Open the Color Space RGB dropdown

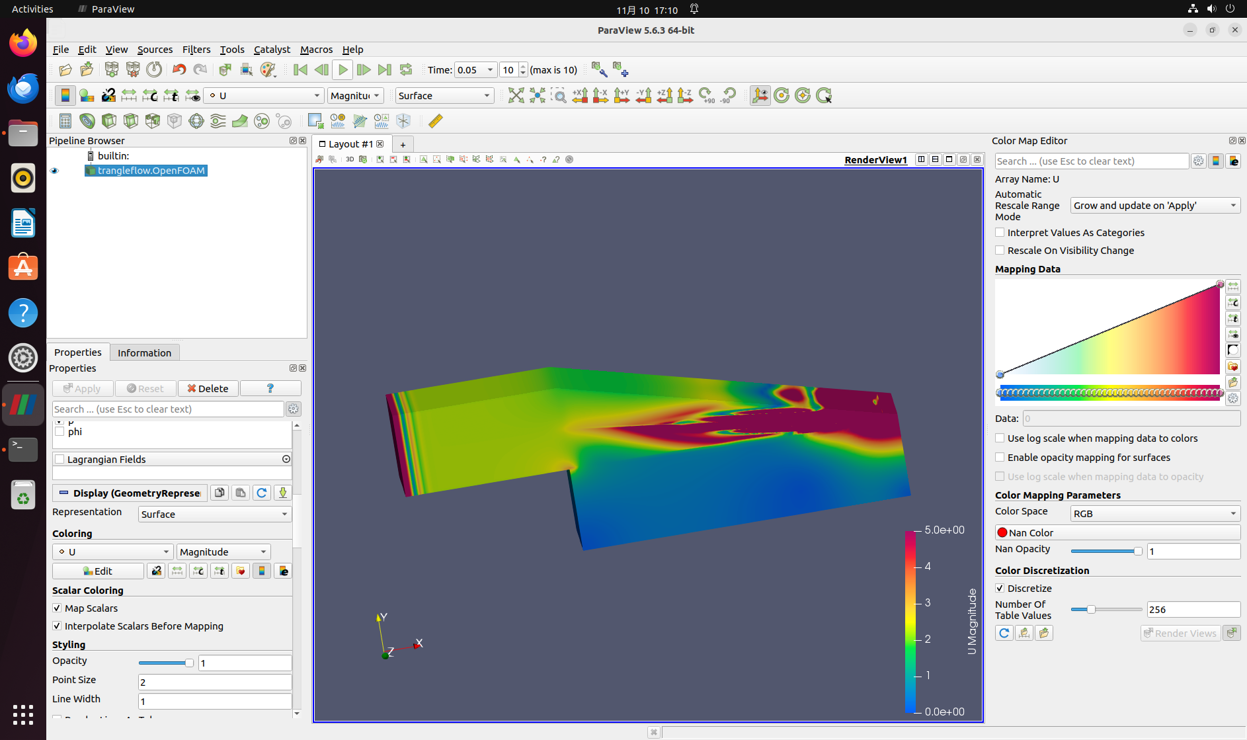[1154, 514]
